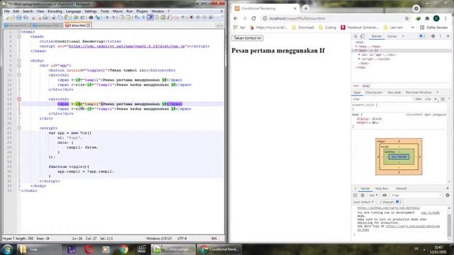The image size is (454, 255).
Task: Open the Download bookmark folder
Action: coord(303,28)
